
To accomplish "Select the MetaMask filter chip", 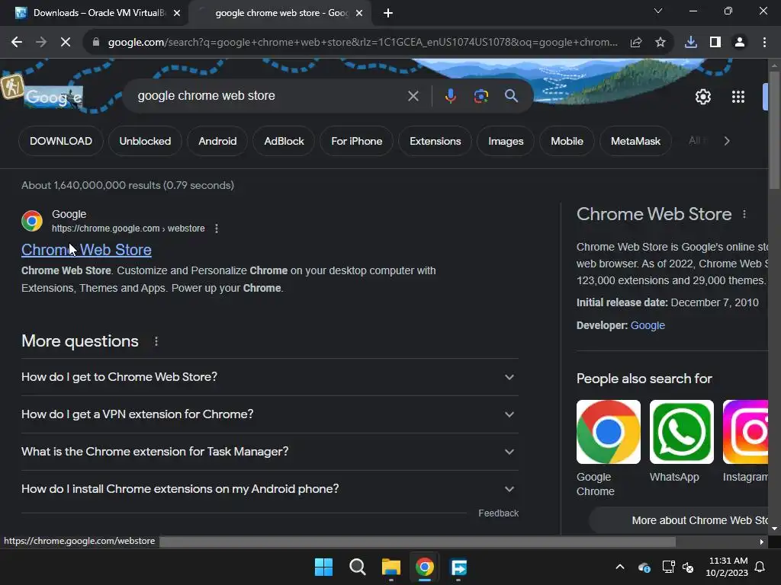I will coord(635,141).
